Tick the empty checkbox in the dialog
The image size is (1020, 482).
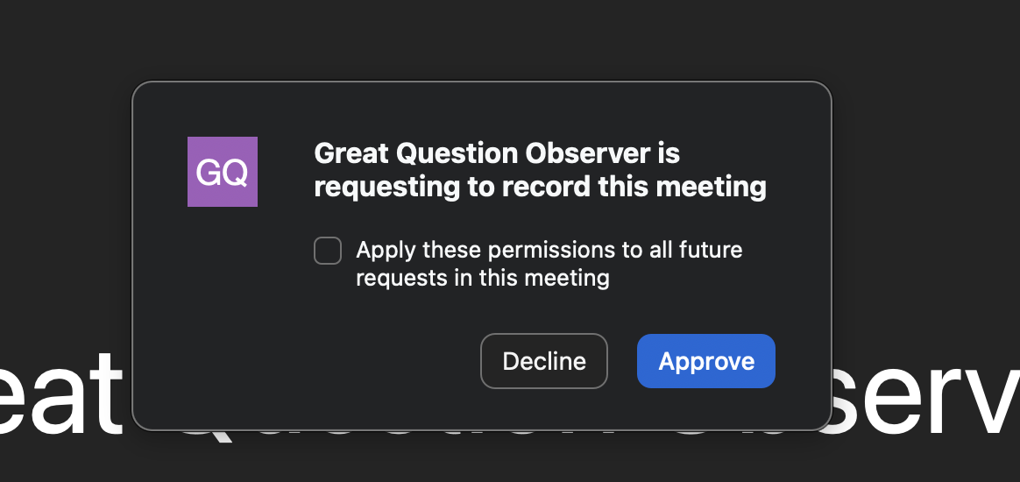point(328,252)
